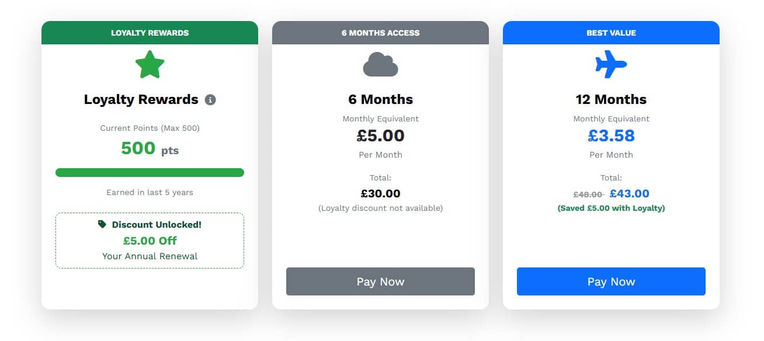The image size is (764, 341).
Task: Select the 6 Months Access header
Action: coord(380,33)
